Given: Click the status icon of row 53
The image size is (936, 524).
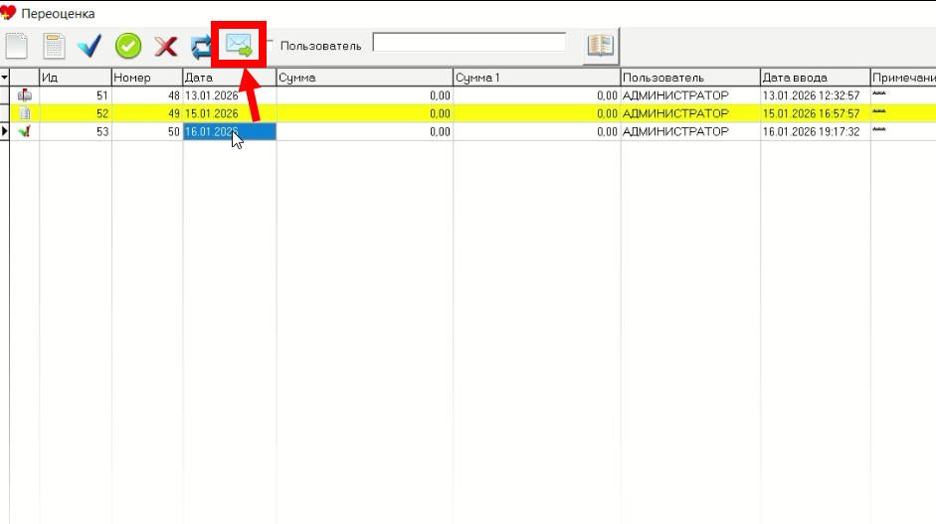Looking at the screenshot, I should tap(25, 131).
